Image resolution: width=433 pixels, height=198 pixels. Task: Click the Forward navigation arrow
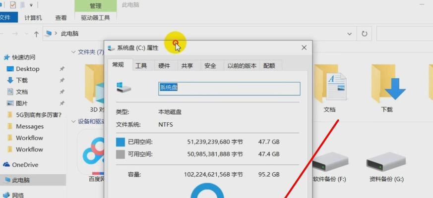click(15, 34)
